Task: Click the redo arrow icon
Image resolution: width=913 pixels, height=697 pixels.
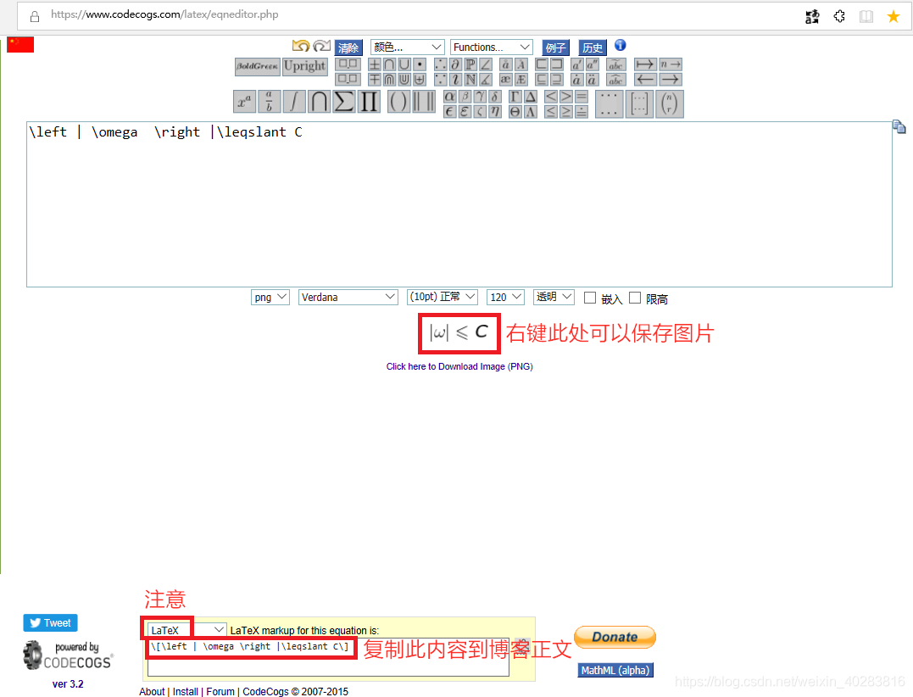Action: pos(321,46)
